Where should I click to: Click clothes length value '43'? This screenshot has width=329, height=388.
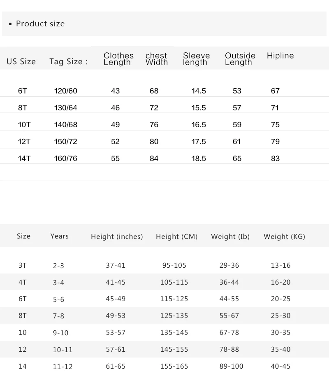[x=115, y=91]
